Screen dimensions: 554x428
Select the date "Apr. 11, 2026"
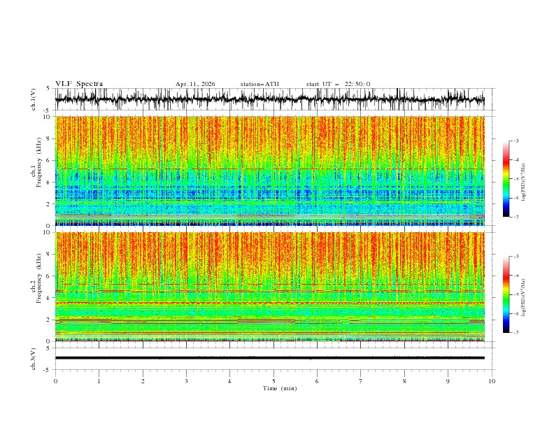click(195, 84)
